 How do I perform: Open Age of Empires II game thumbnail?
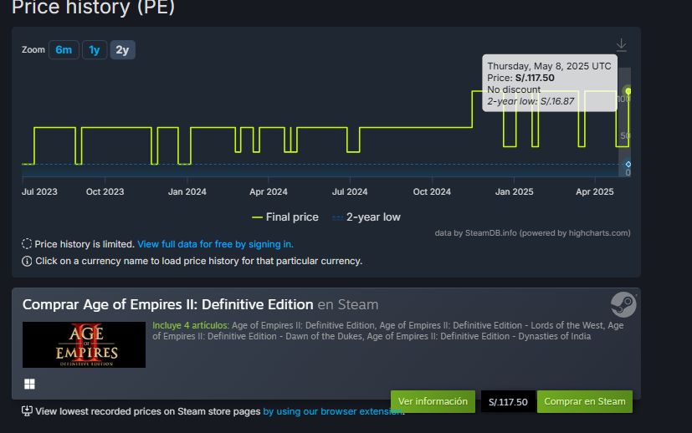point(84,345)
